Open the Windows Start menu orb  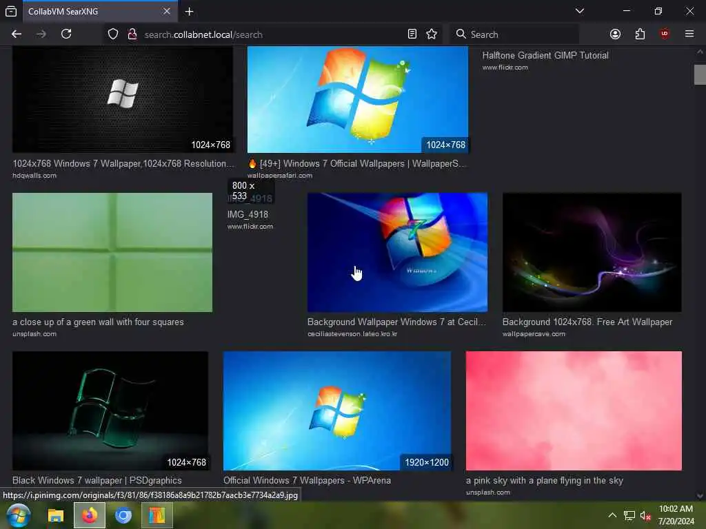click(x=19, y=515)
